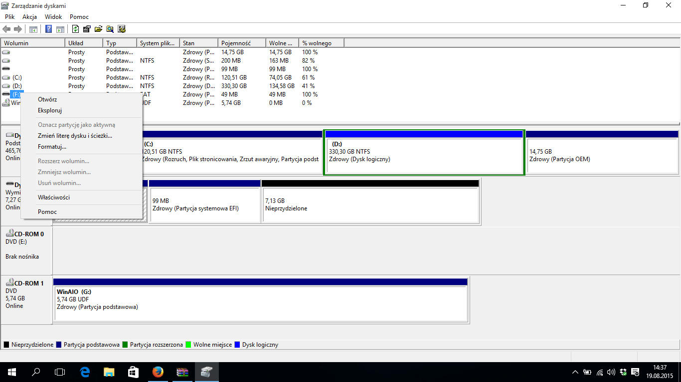Select the (D:) volume drive icon
The height and width of the screenshot is (382, 681).
[x=6, y=86]
